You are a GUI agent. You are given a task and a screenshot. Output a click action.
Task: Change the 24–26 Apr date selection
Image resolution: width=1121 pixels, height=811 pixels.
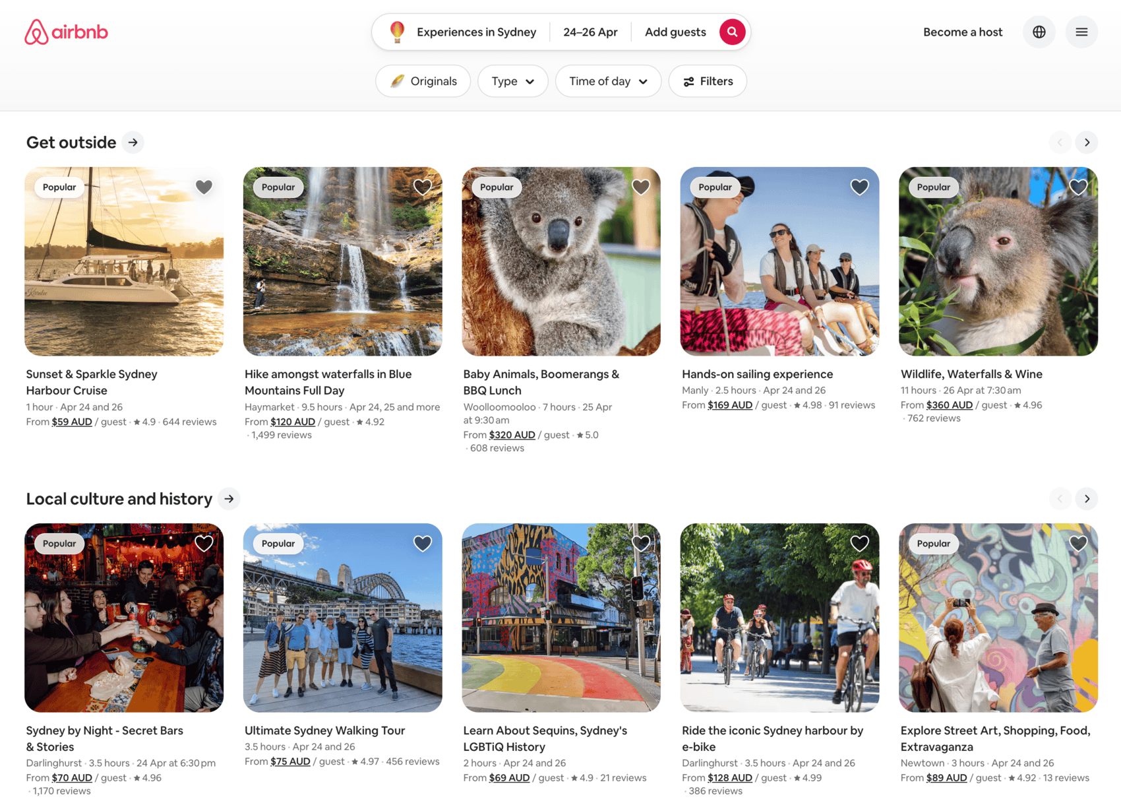click(590, 32)
